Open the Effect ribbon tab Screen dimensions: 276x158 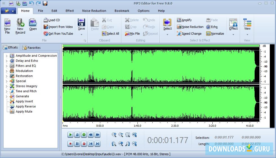pos(70,11)
